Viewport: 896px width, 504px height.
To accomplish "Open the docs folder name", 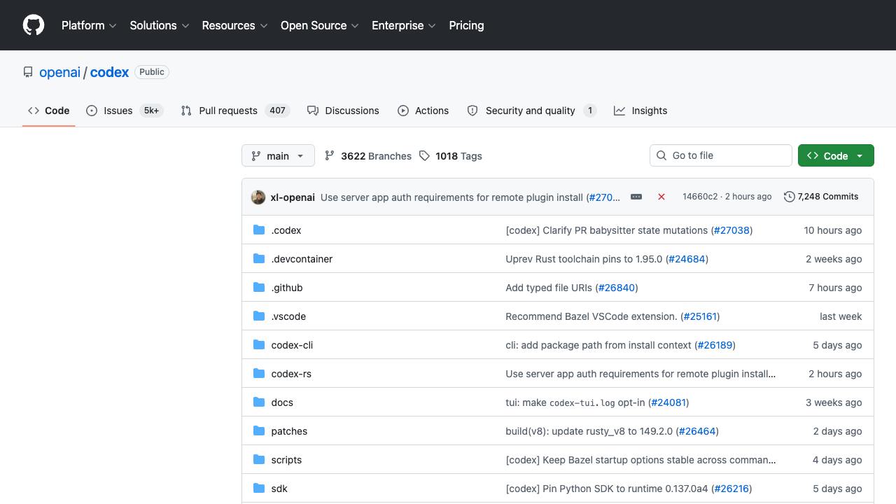I will click(x=282, y=402).
